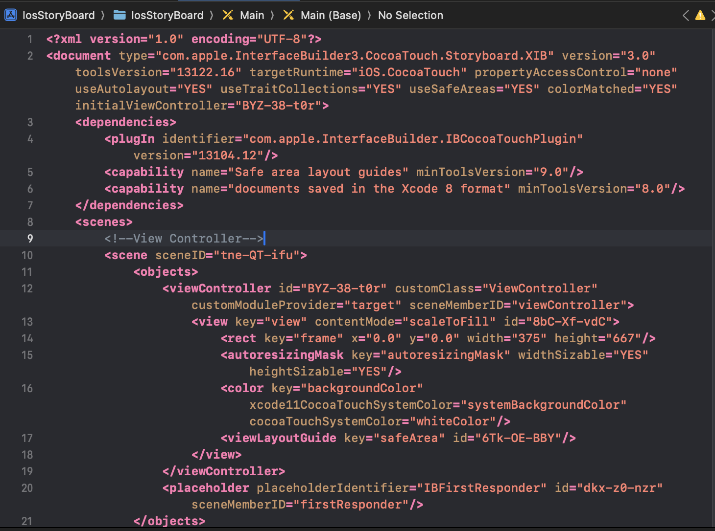715x531 pixels.
Task: Click customModuleProvider value "target"
Action: (x=373, y=305)
